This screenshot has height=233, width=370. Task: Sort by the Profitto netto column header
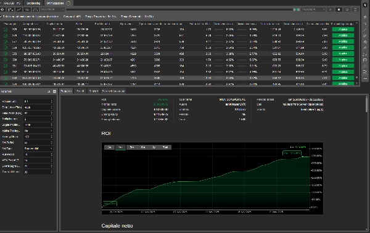pos(102,24)
